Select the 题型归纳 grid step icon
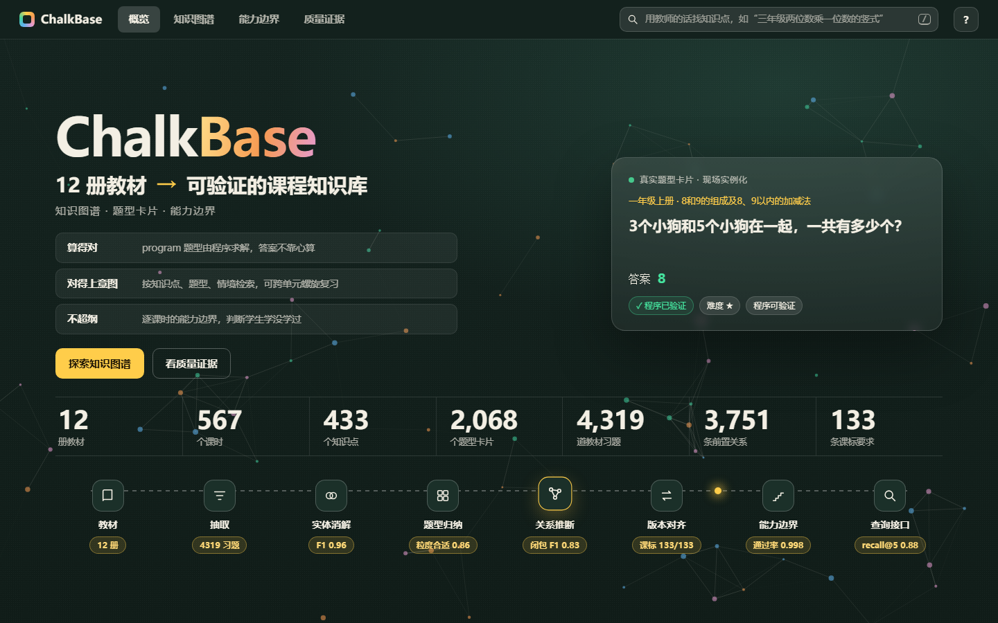Screen dimensions: 998x623 (x=443, y=496)
